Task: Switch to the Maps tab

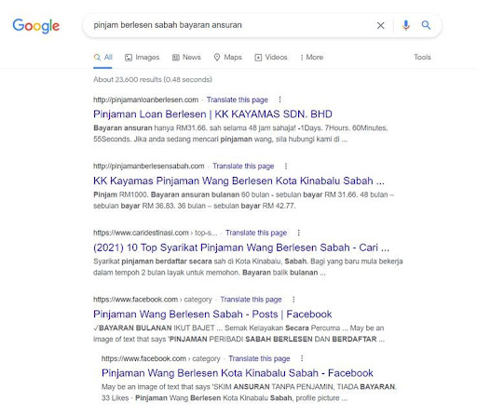Action: click(x=227, y=58)
